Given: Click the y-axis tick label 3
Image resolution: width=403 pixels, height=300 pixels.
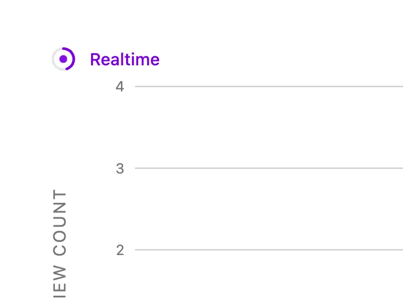Looking at the screenshot, I should [x=120, y=168].
